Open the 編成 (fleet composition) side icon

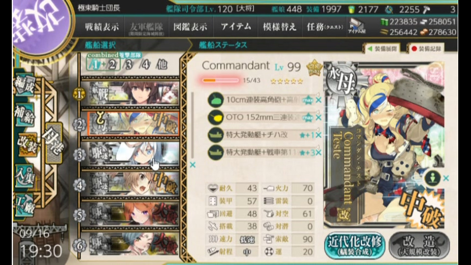coord(25,85)
